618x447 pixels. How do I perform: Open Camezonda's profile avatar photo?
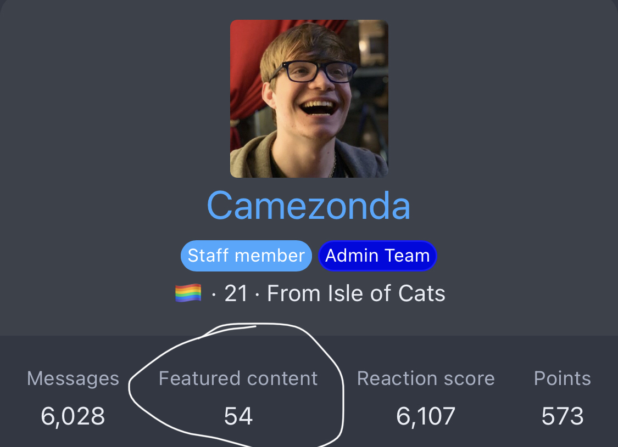(x=309, y=98)
